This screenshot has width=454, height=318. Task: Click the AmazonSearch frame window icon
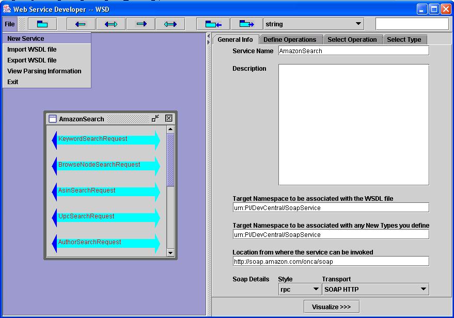click(x=52, y=119)
